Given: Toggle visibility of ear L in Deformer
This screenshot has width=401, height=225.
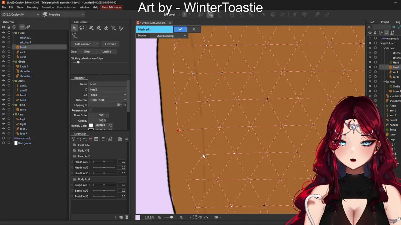Looking at the screenshot, I should pyautogui.click(x=3, y=52).
